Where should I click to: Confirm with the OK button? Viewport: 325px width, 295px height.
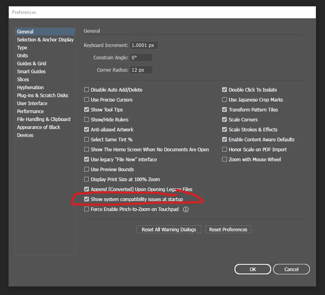253,269
